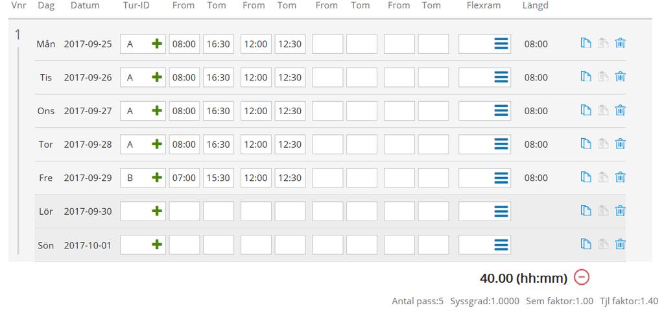Open Flexram list icon on Monday row
The height and width of the screenshot is (312, 664).
coord(501,43)
